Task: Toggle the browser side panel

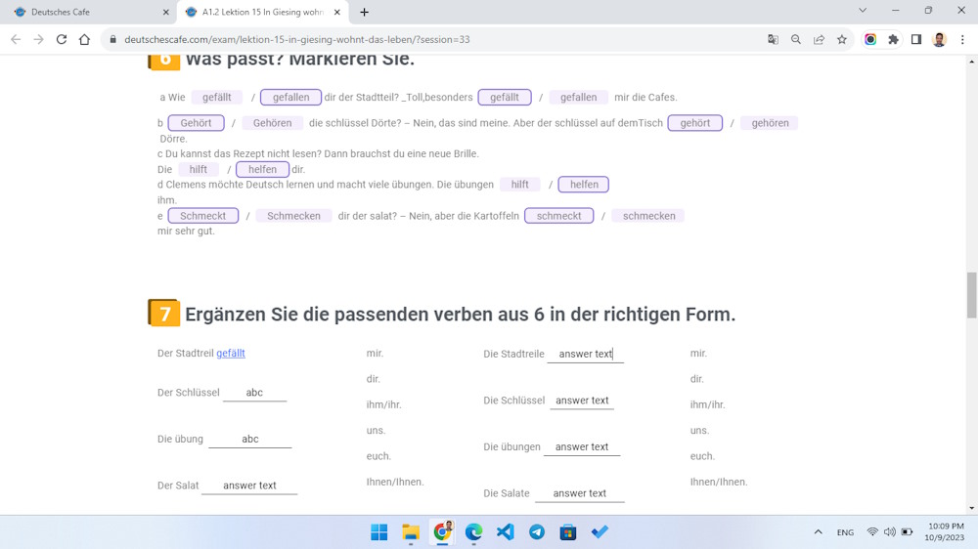Action: pos(916,39)
